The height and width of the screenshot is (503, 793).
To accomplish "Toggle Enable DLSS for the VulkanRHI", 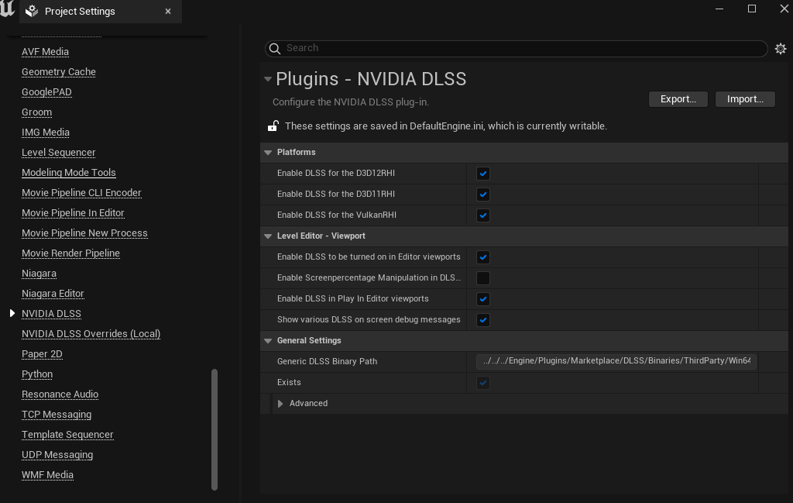I will pyautogui.click(x=483, y=215).
